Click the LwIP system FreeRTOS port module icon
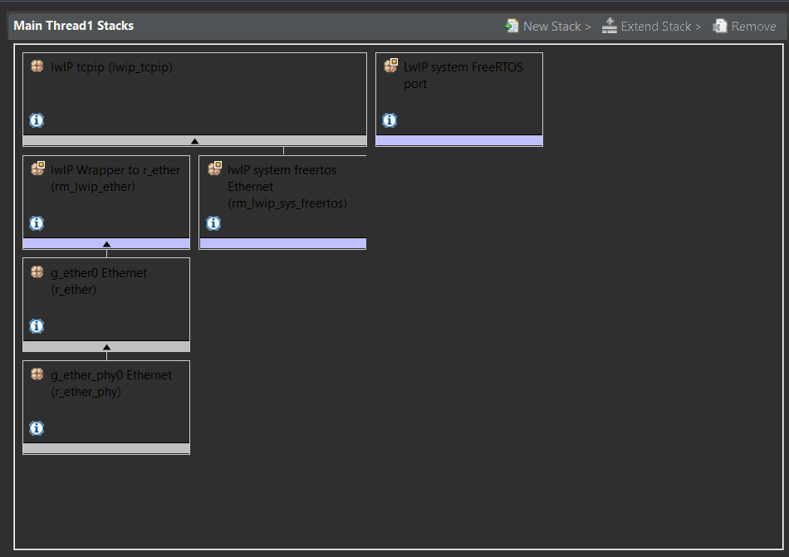This screenshot has height=557, width=789. [391, 66]
